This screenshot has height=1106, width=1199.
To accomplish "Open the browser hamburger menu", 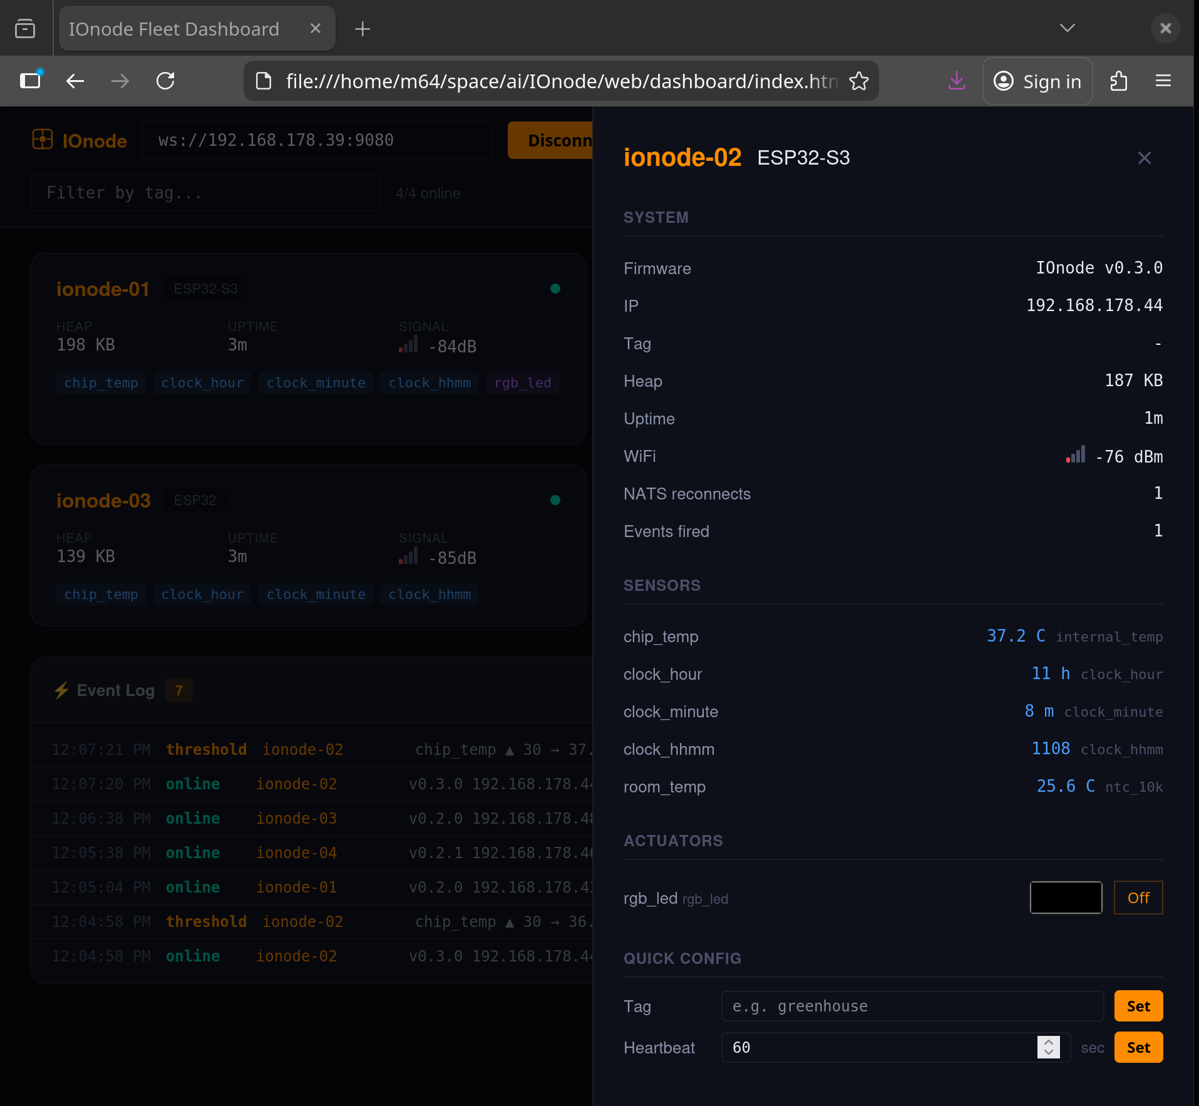I will tap(1163, 81).
